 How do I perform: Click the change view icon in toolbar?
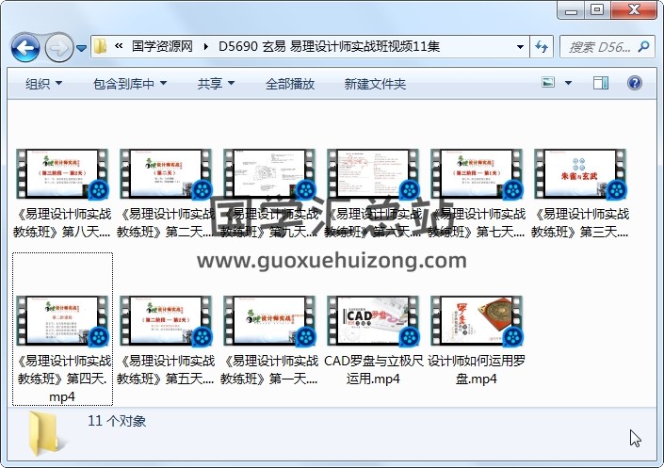[549, 84]
